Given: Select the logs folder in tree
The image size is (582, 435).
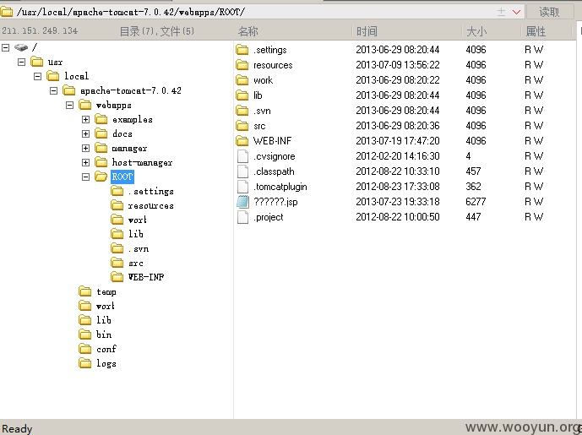Looking at the screenshot, I should [106, 364].
